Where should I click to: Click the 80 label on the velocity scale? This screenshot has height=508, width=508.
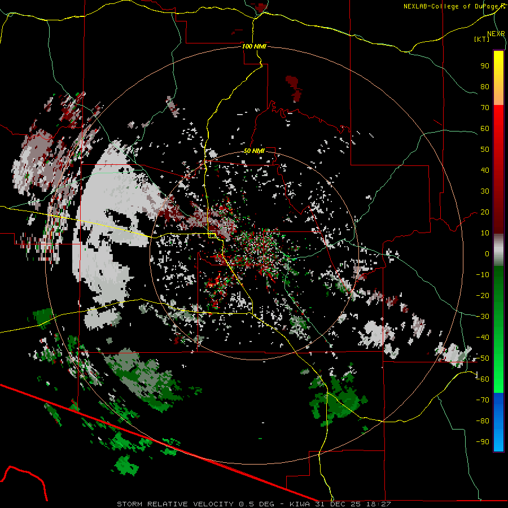(485, 87)
